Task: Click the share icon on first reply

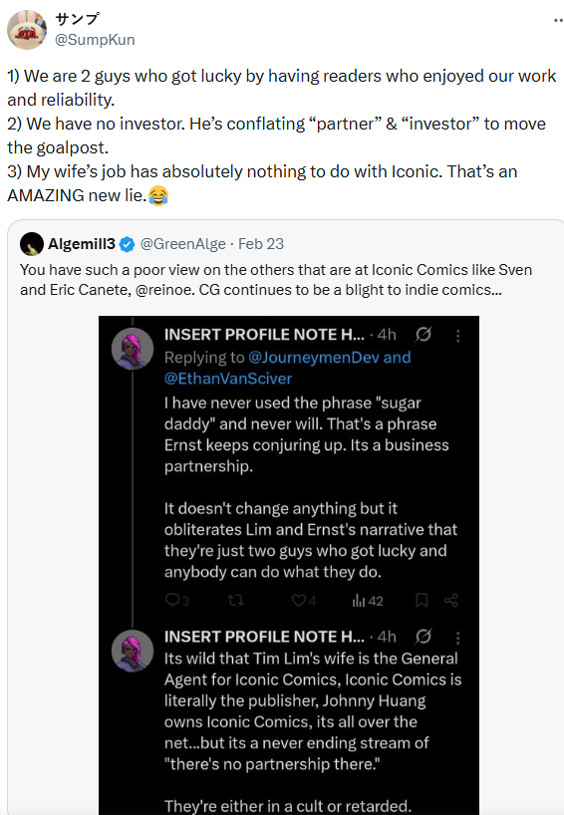Action: 451,601
